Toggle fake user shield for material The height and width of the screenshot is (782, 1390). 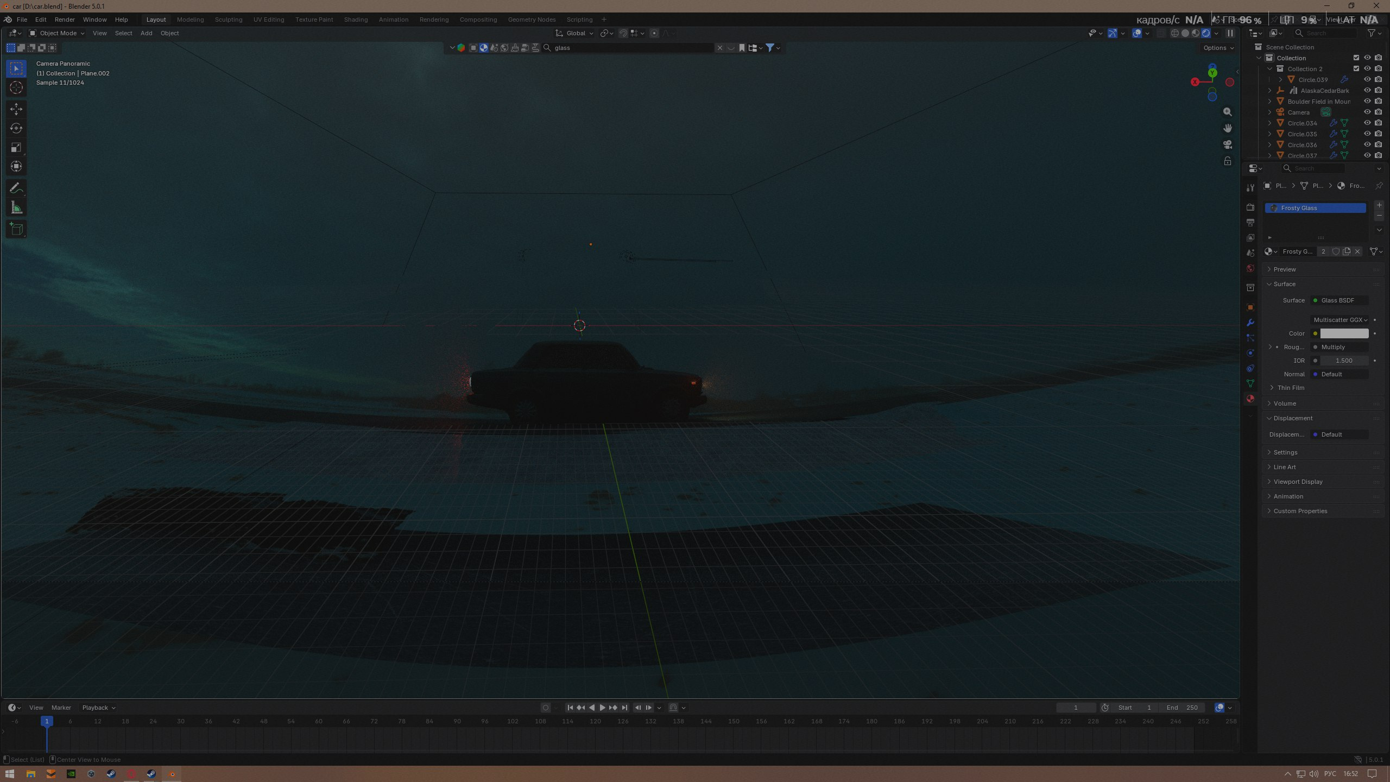coord(1336,251)
